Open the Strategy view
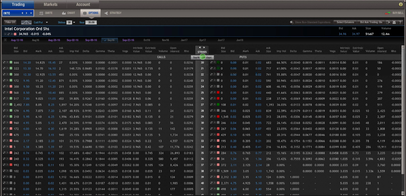This screenshot has height=196, width=406. (113, 13)
